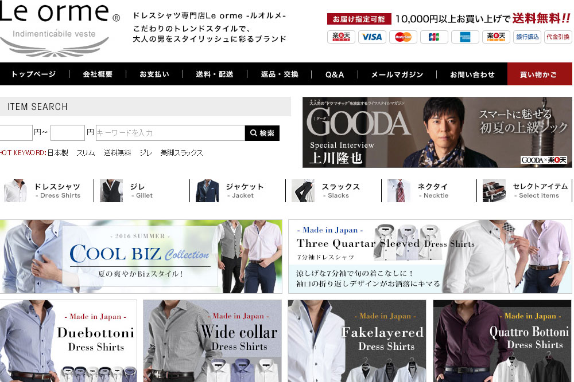Viewport: 574px width, 382px height.
Task: Click the お届け指定可能 red badge
Action: [x=359, y=19]
